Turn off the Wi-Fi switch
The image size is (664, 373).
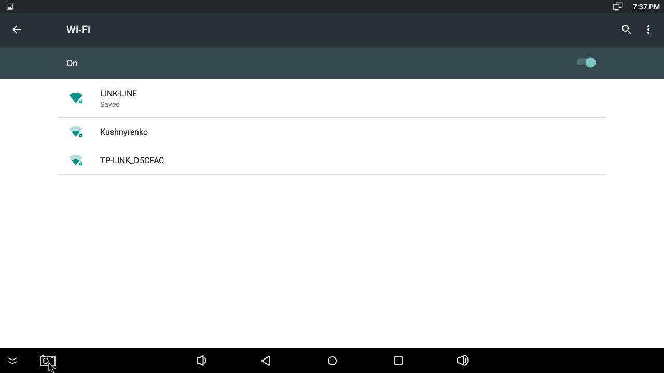click(x=586, y=63)
